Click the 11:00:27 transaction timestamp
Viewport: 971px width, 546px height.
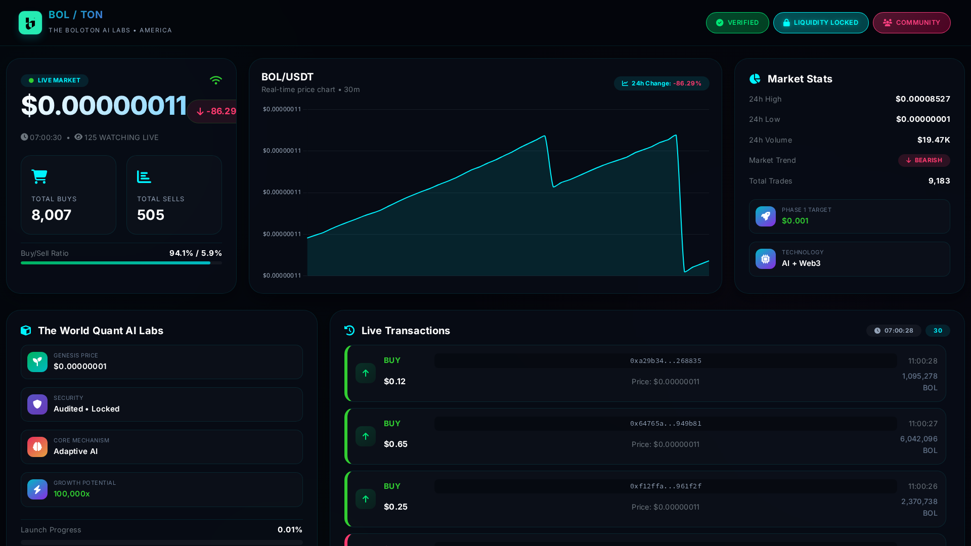pyautogui.click(x=923, y=424)
